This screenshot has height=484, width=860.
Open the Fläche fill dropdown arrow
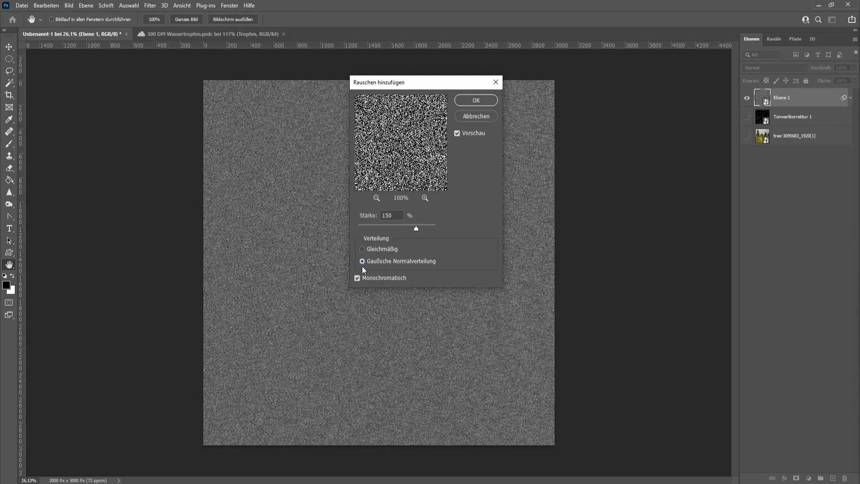pos(855,81)
